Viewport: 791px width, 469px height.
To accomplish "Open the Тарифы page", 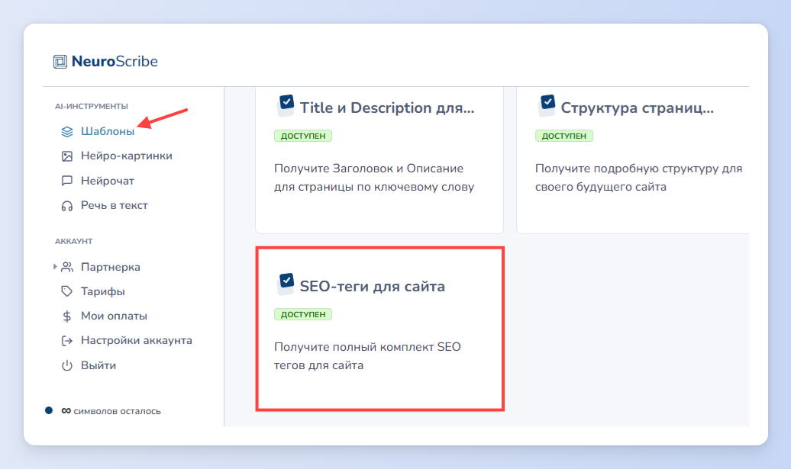I will point(103,291).
